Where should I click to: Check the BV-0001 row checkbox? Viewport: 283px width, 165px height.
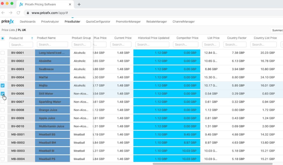pyautogui.click(x=3, y=53)
